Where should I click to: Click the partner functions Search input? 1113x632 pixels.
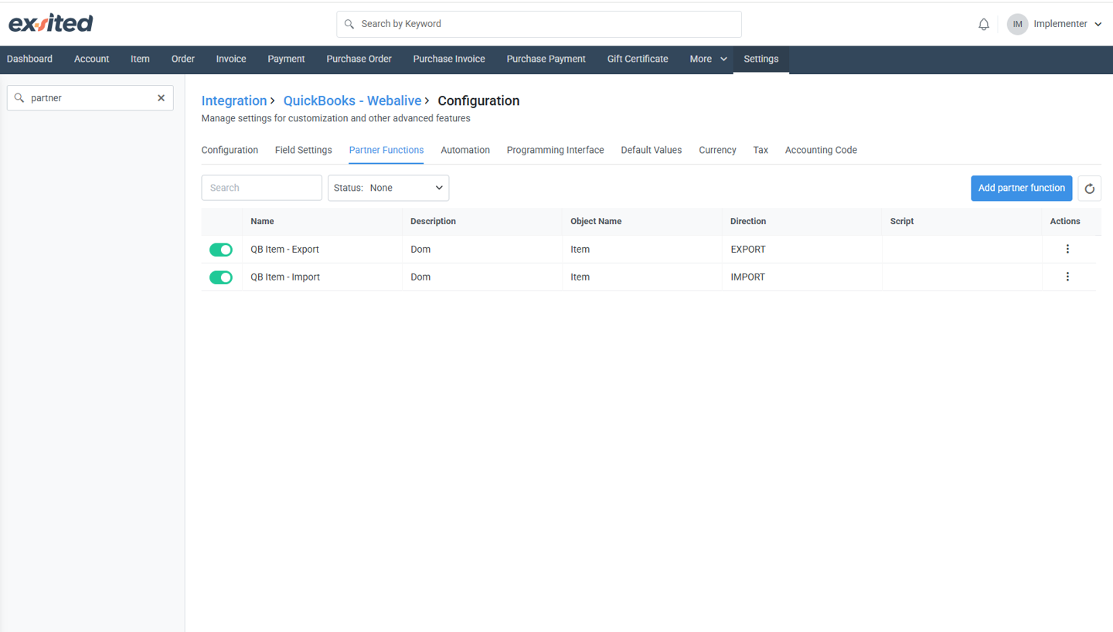click(x=261, y=188)
